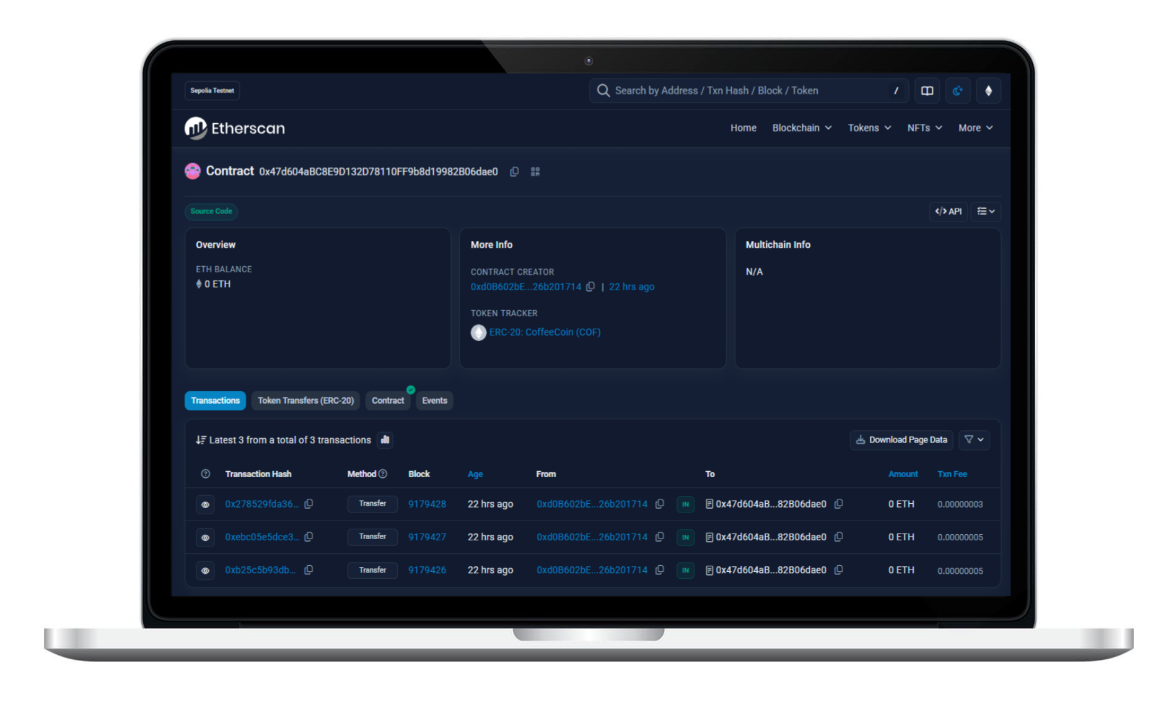Open transaction 0xebc05e5dce3 details
The width and height of the screenshot is (1174, 705).
pos(261,537)
